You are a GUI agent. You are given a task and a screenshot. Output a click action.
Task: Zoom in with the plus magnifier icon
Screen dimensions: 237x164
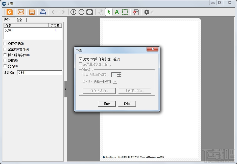73,12
